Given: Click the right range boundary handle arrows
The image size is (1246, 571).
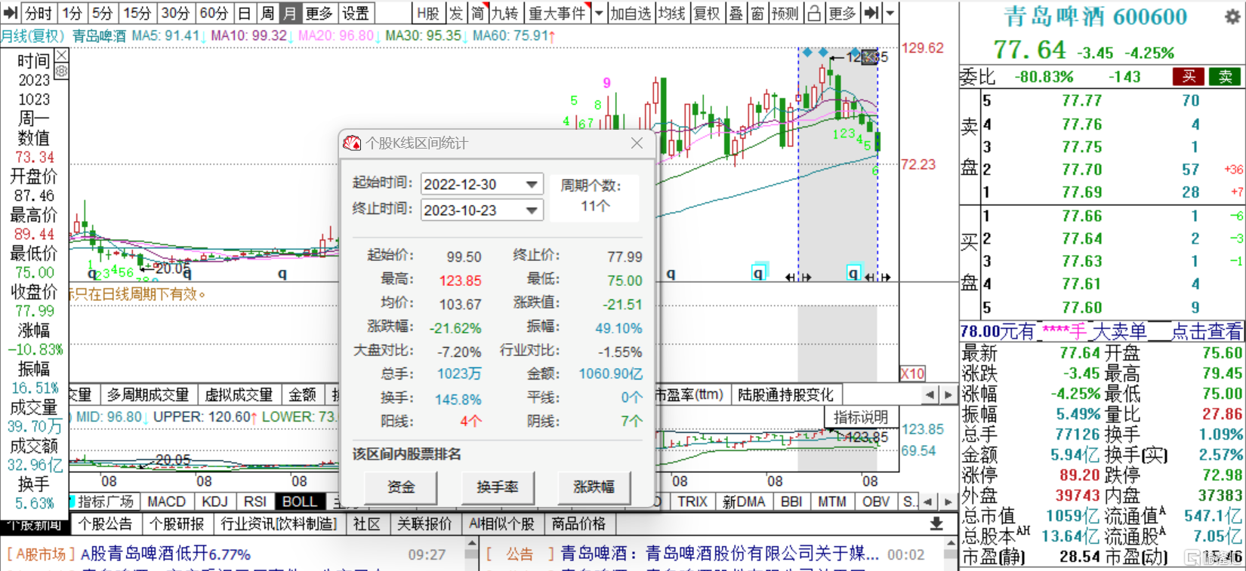Looking at the screenshot, I should pos(879,278).
